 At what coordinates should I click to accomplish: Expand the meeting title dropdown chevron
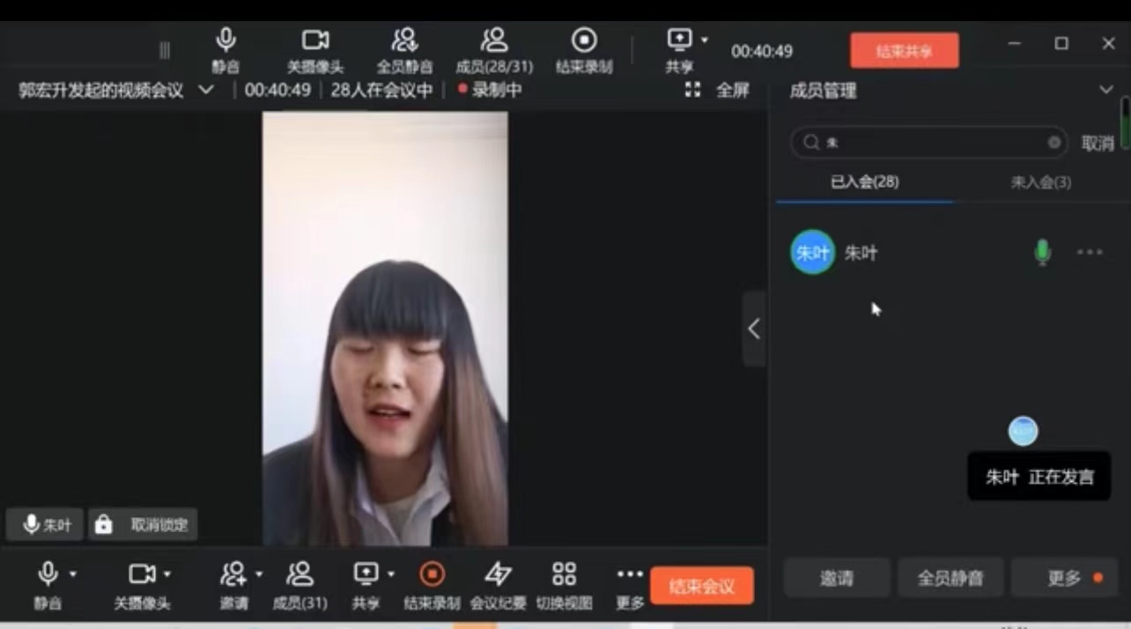click(x=206, y=90)
